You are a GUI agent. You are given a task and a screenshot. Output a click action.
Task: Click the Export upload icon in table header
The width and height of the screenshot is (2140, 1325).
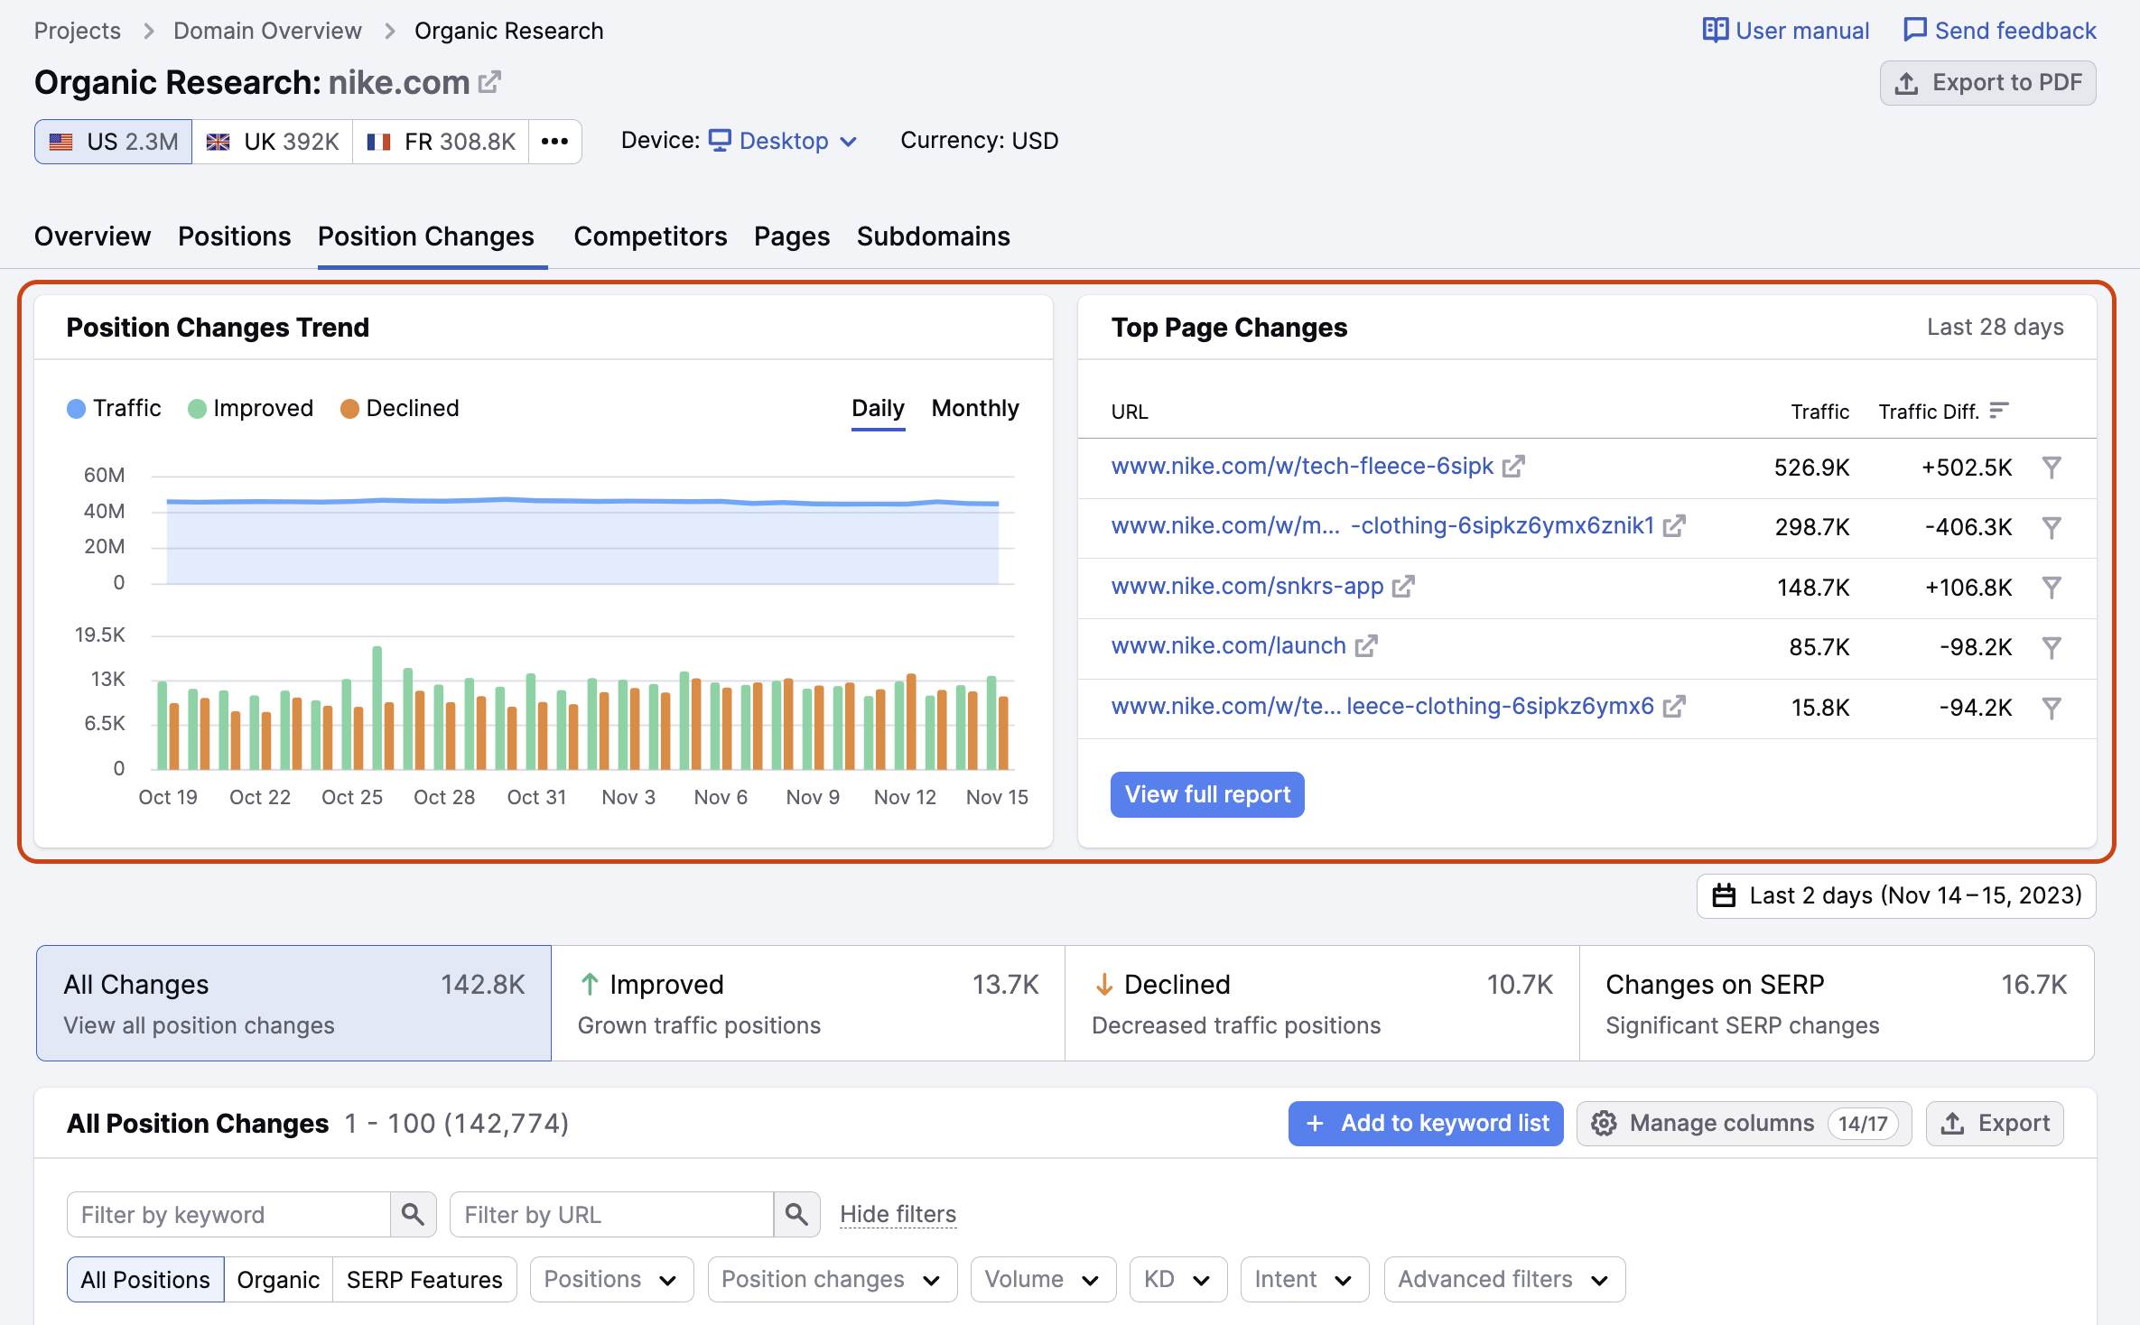coord(1952,1123)
